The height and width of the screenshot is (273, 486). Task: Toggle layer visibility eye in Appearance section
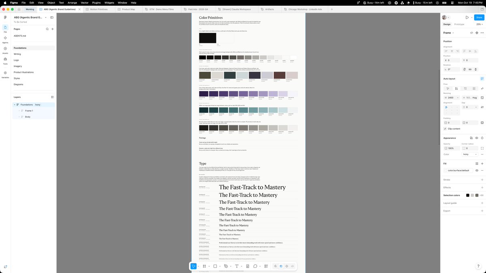[x=477, y=138]
